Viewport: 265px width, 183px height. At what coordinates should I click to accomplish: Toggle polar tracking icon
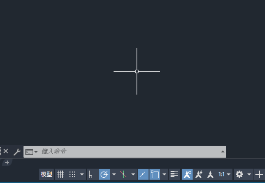tap(104, 174)
